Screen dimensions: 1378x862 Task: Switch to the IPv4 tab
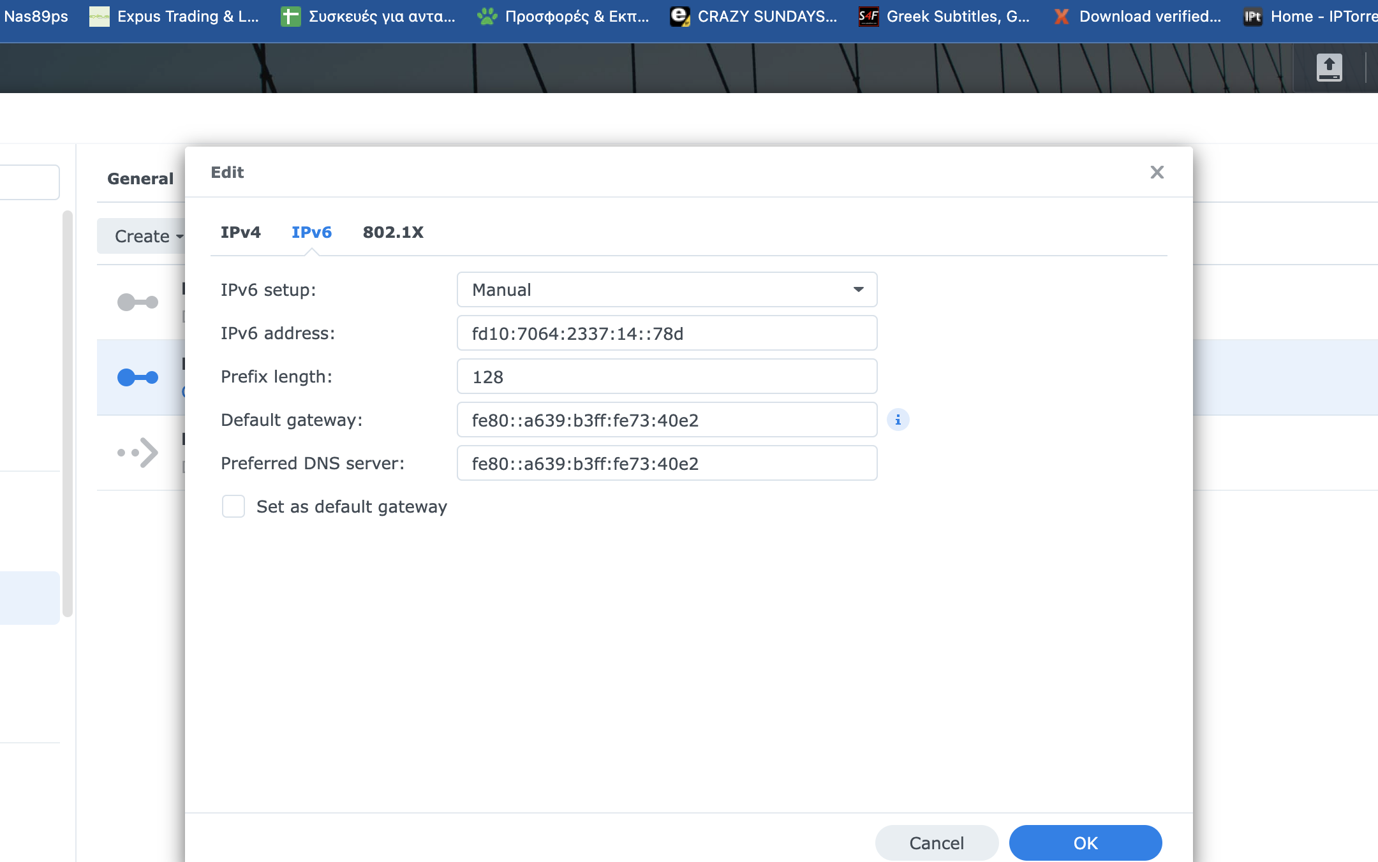[x=241, y=232]
